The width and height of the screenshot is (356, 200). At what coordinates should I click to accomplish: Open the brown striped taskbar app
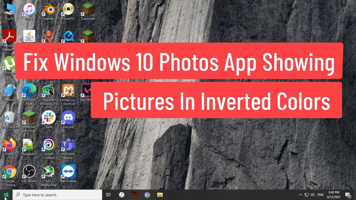point(135,195)
